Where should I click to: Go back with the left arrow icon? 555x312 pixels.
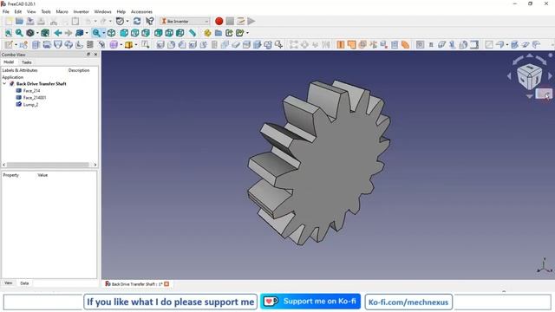[x=58, y=33]
